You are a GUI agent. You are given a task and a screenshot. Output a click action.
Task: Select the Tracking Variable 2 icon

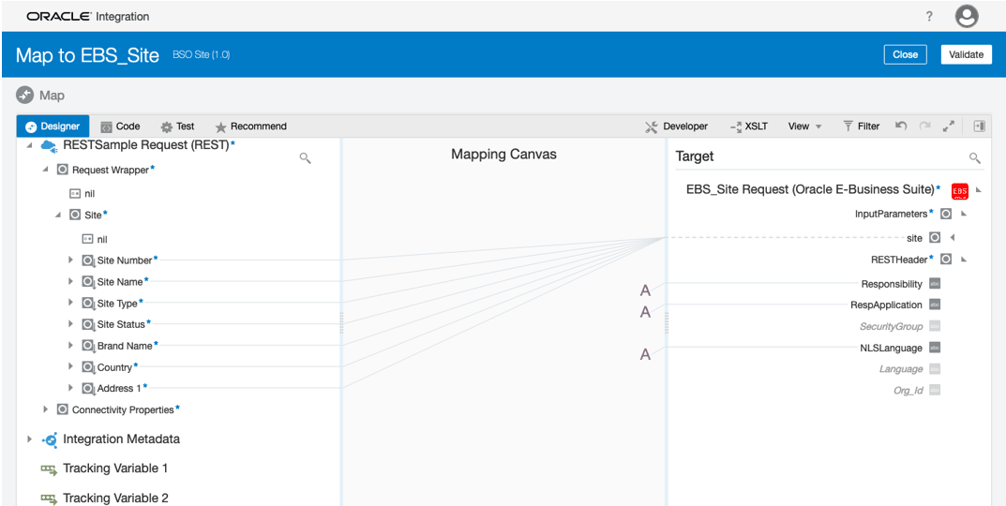[x=49, y=499]
